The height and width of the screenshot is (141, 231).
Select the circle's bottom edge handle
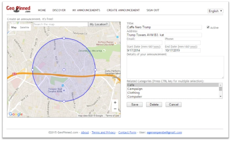64,101
